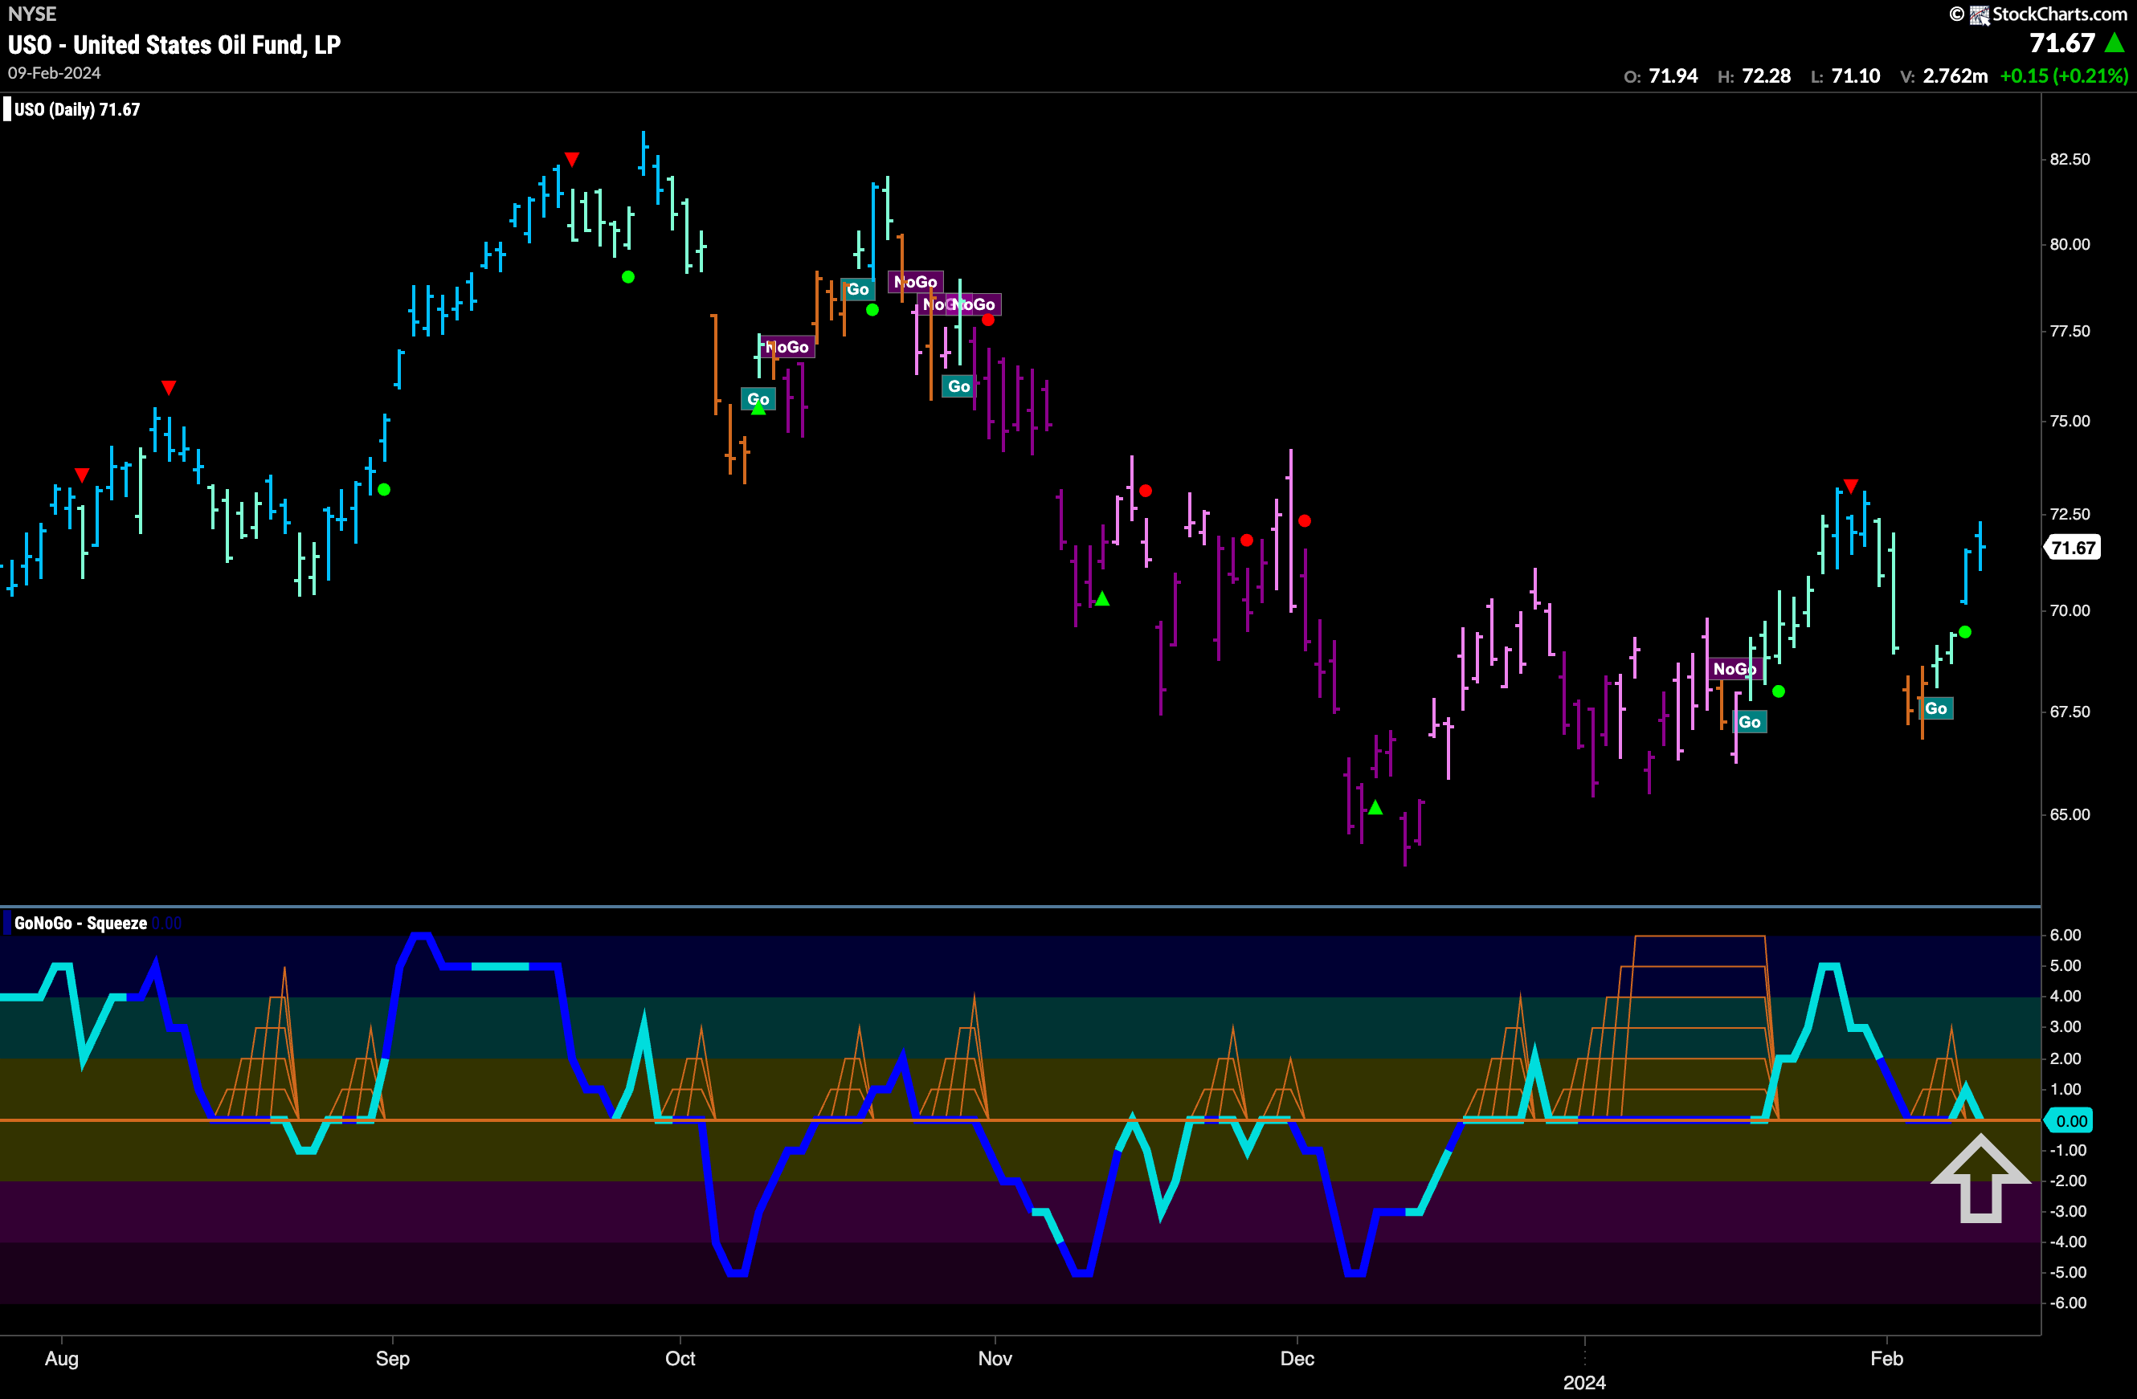Click the 'Go' flag below late-October bars
Viewport: 2137px width, 1399px height.
959,385
